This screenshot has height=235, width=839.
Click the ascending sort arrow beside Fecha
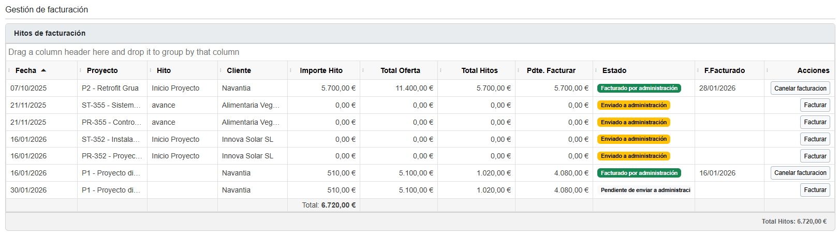tap(43, 70)
